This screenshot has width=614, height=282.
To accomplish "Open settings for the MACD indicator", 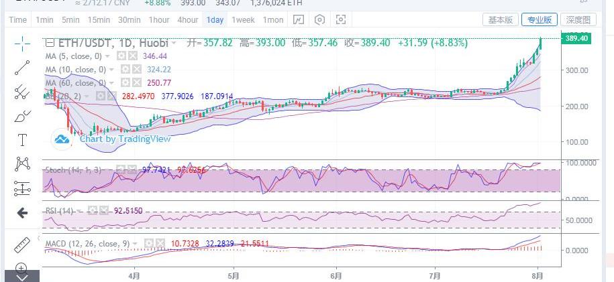I will click(148, 244).
